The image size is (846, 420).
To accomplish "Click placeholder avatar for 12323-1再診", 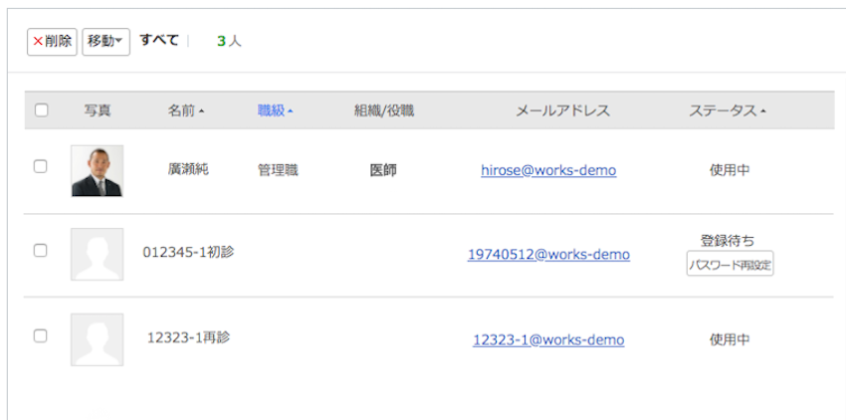I will 98,339.
